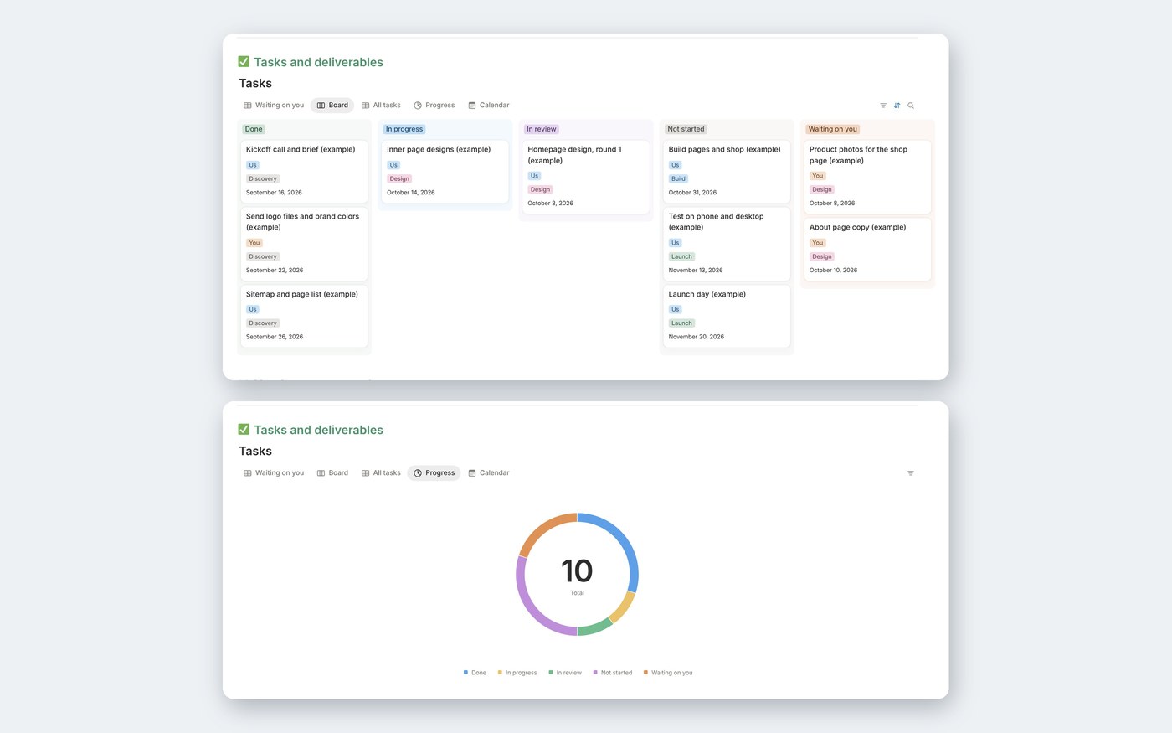Click the Waiting on you column header tag
The height and width of the screenshot is (733, 1172).
[x=833, y=129]
